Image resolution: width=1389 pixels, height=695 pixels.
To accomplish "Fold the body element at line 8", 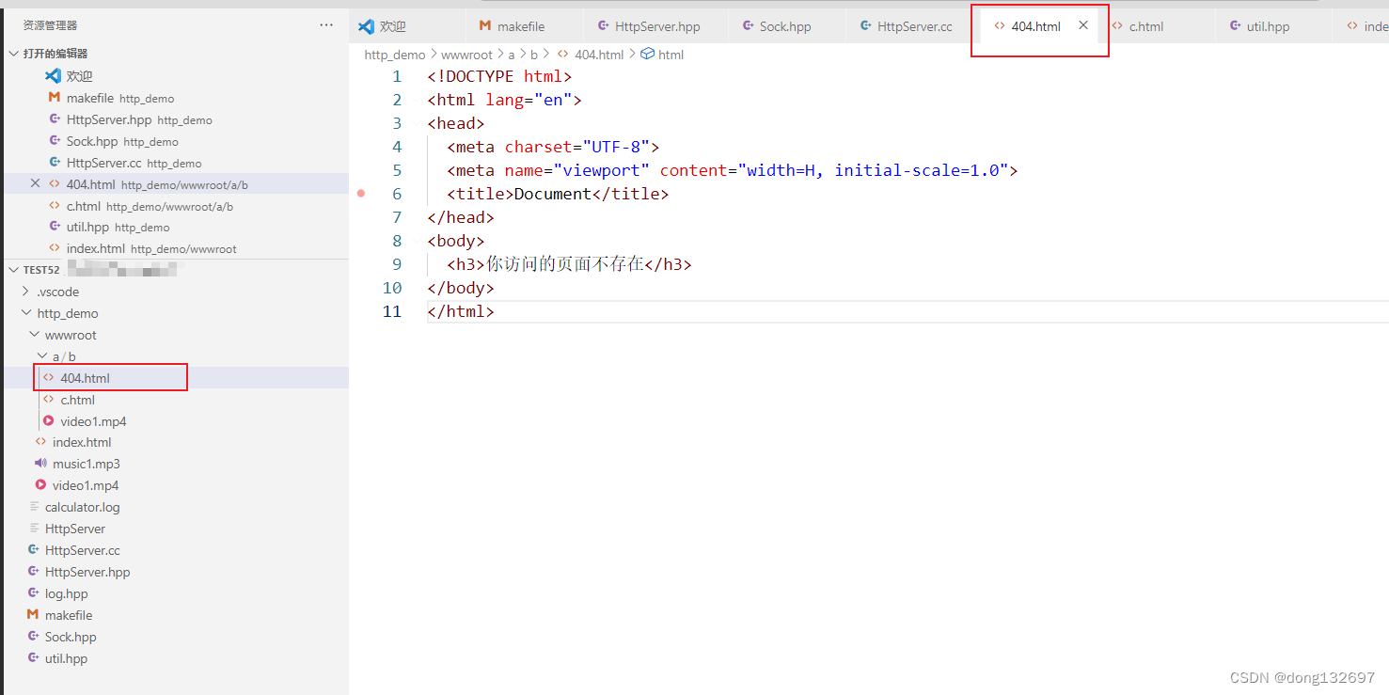I will pos(418,241).
